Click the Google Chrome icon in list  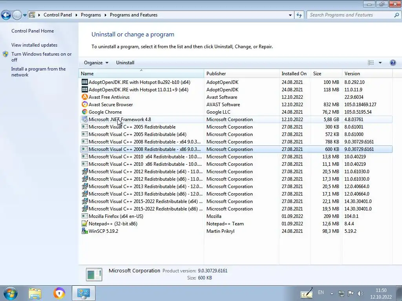85,112
